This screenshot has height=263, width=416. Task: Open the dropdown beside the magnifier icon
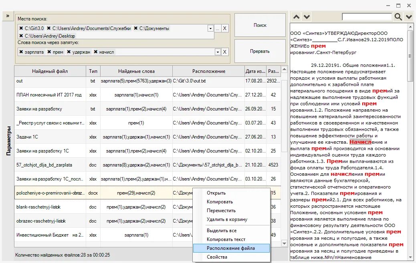[x=408, y=17]
